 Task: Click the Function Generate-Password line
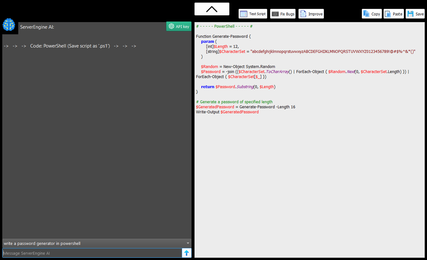pyautogui.click(x=223, y=37)
